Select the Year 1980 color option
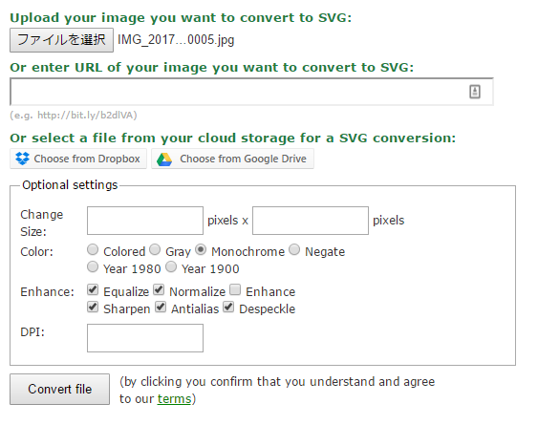The width and height of the screenshot is (538, 425). point(93,266)
